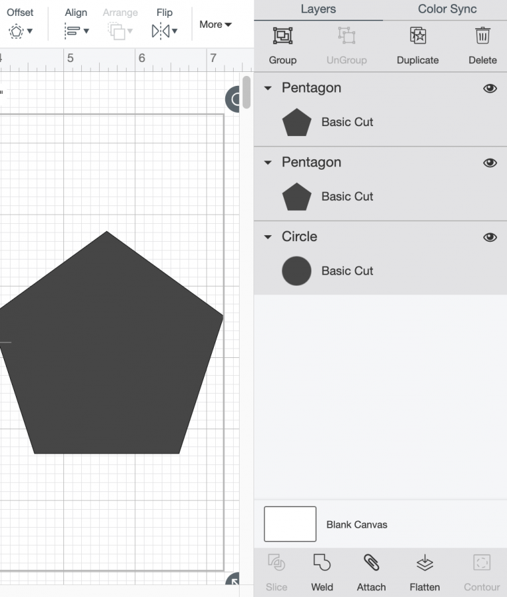The height and width of the screenshot is (597, 507).
Task: Click the Duplicate icon
Action: pos(418,36)
